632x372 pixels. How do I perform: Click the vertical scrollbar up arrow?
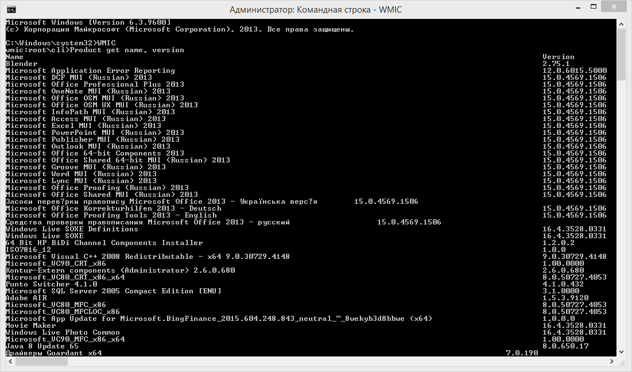[x=622, y=24]
